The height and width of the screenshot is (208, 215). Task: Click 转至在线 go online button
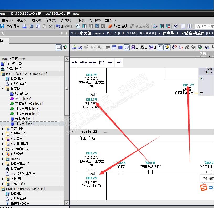[118, 26]
